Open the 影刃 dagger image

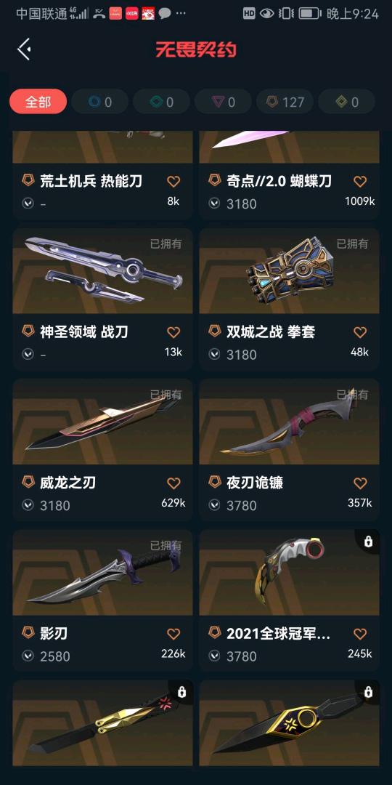click(x=102, y=572)
